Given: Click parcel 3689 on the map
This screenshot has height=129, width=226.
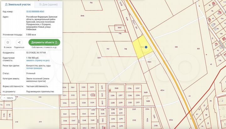Looking at the screenshot, I should [146, 93].
